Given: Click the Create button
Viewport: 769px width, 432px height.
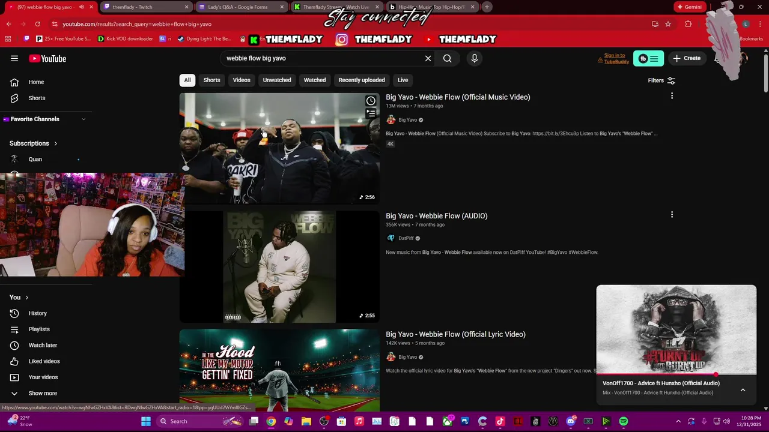Looking at the screenshot, I should point(687,58).
